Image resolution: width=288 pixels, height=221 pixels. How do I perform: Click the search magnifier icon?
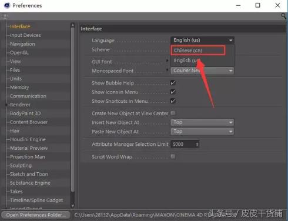coord(283,16)
